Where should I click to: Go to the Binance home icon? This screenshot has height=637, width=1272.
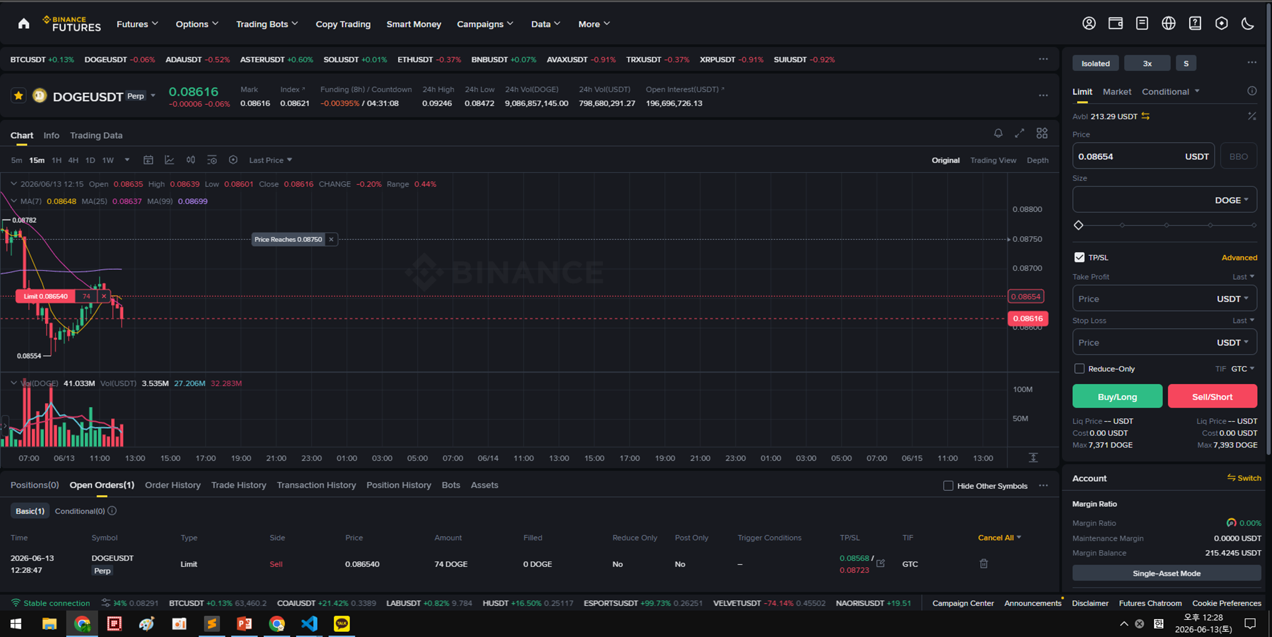pos(24,24)
